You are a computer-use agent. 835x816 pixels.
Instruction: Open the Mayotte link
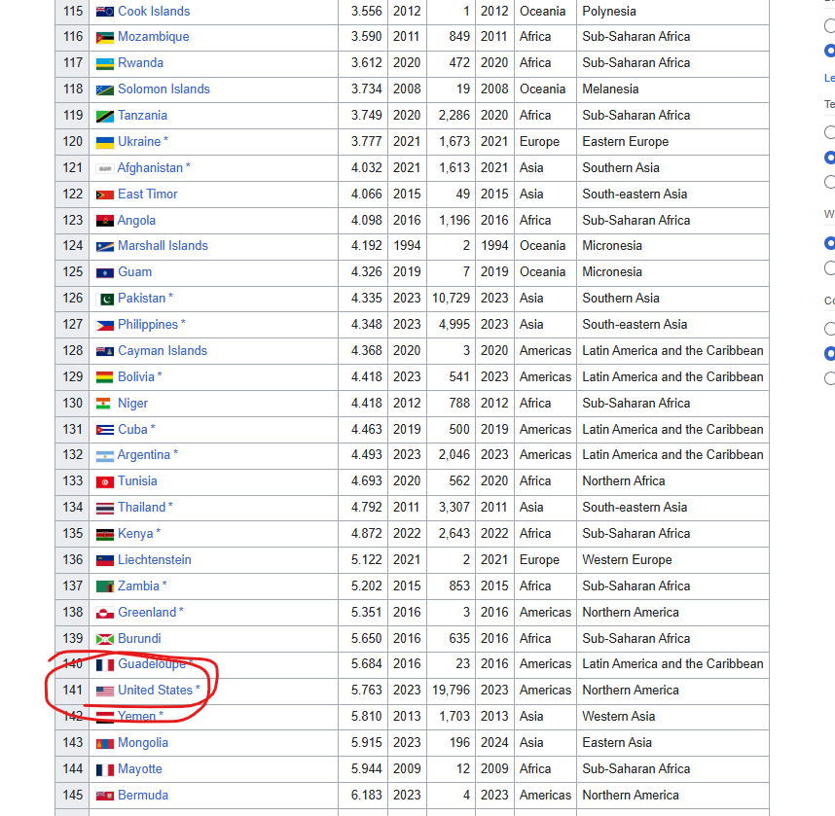click(139, 768)
